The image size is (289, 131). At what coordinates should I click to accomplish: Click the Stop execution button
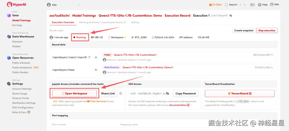(267, 30)
